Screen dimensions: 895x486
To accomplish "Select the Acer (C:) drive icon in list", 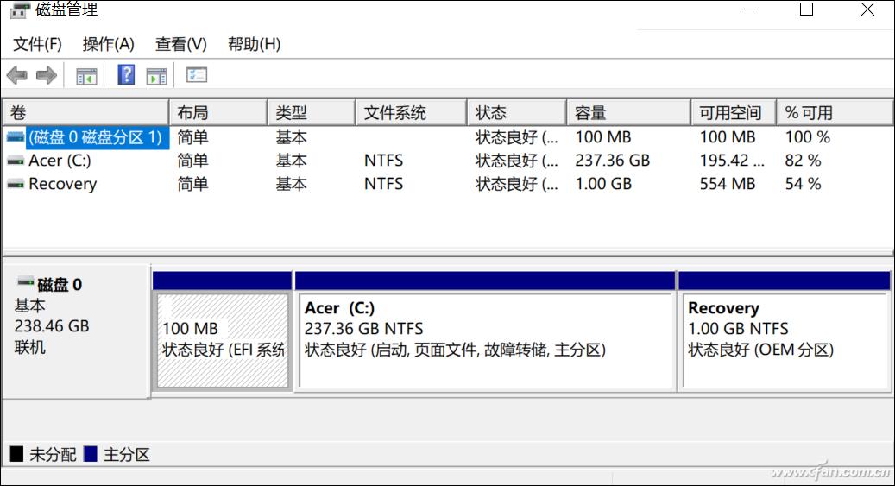I will [15, 161].
